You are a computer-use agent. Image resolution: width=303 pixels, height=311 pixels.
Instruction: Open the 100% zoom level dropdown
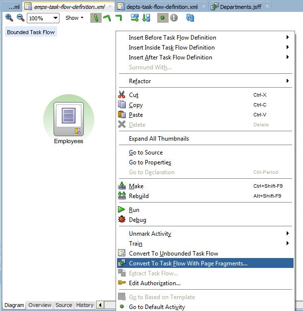[x=43, y=18]
